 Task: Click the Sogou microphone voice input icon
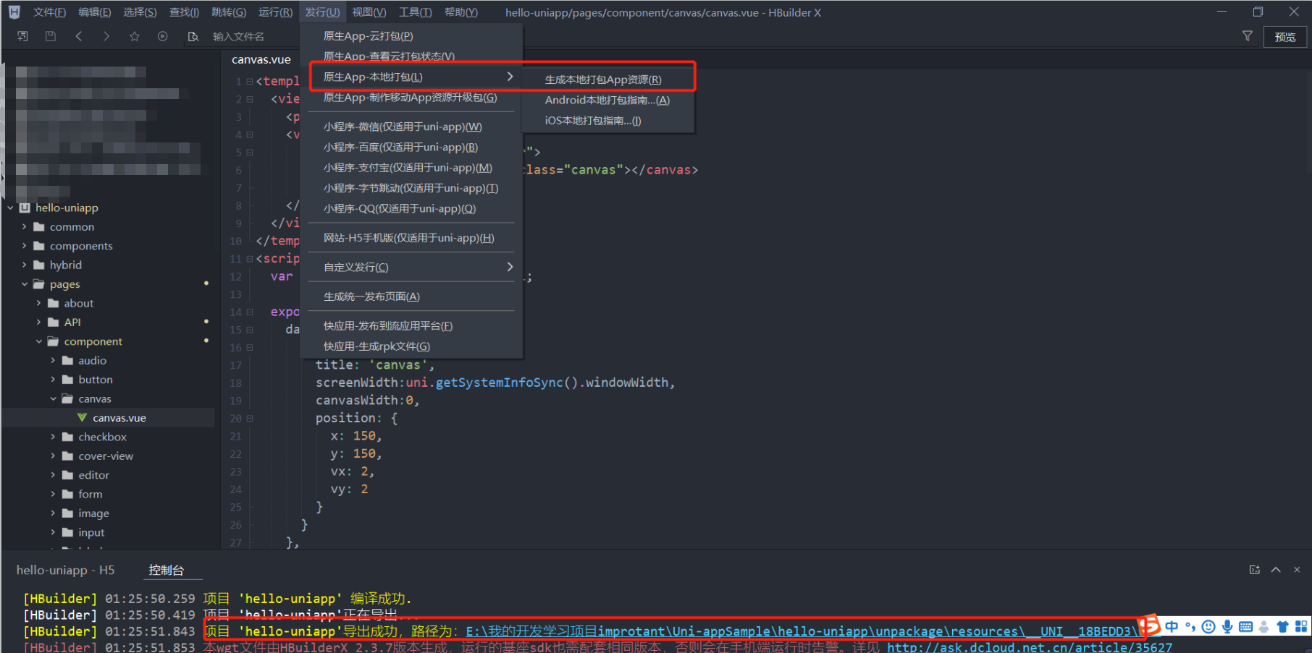(1227, 627)
